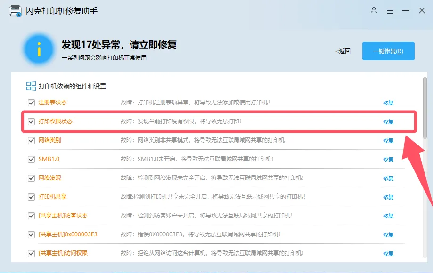This screenshot has width=433, height=273.
Task: Minimize the 闪克打印机修复助手 window
Action: [x=406, y=11]
